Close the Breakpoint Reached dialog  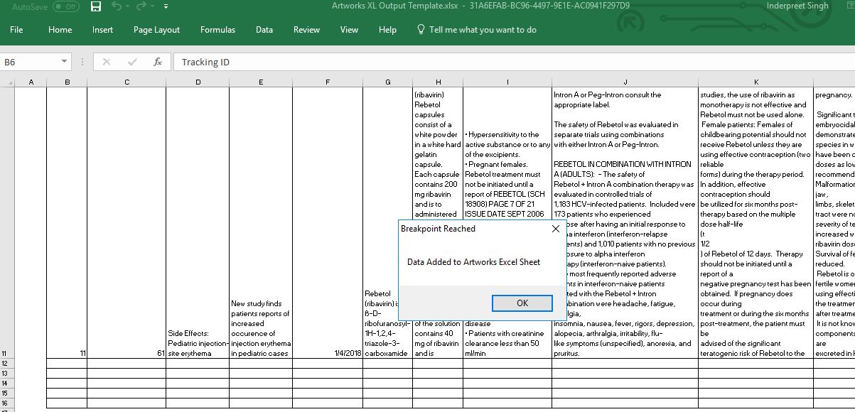click(556, 229)
